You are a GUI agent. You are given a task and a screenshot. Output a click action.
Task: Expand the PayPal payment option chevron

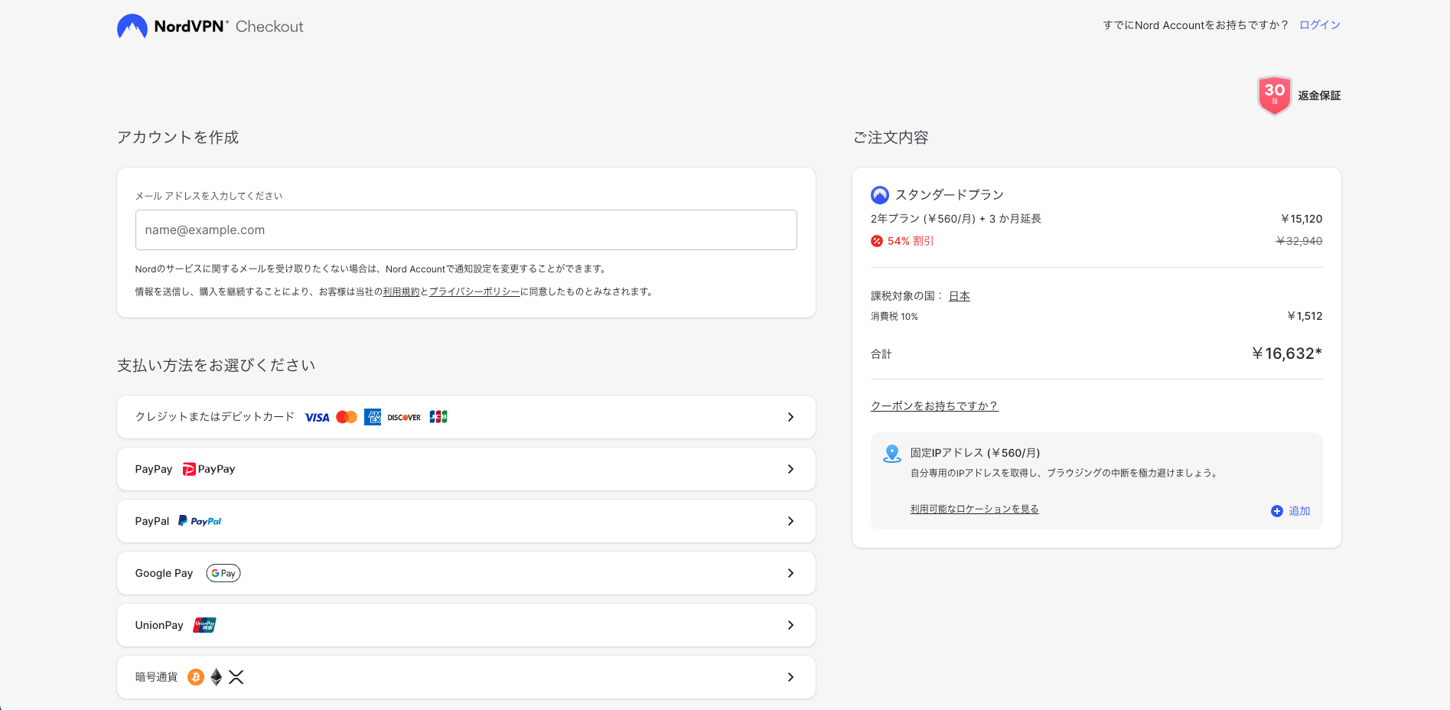[790, 521]
